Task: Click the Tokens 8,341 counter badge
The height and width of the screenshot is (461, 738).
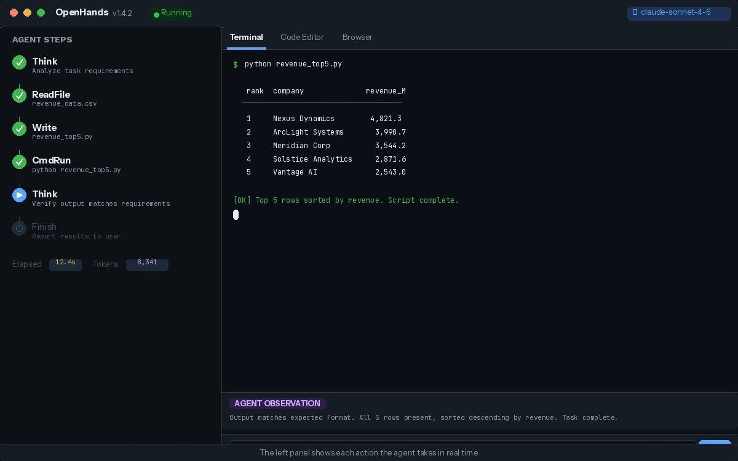Action: [147, 264]
